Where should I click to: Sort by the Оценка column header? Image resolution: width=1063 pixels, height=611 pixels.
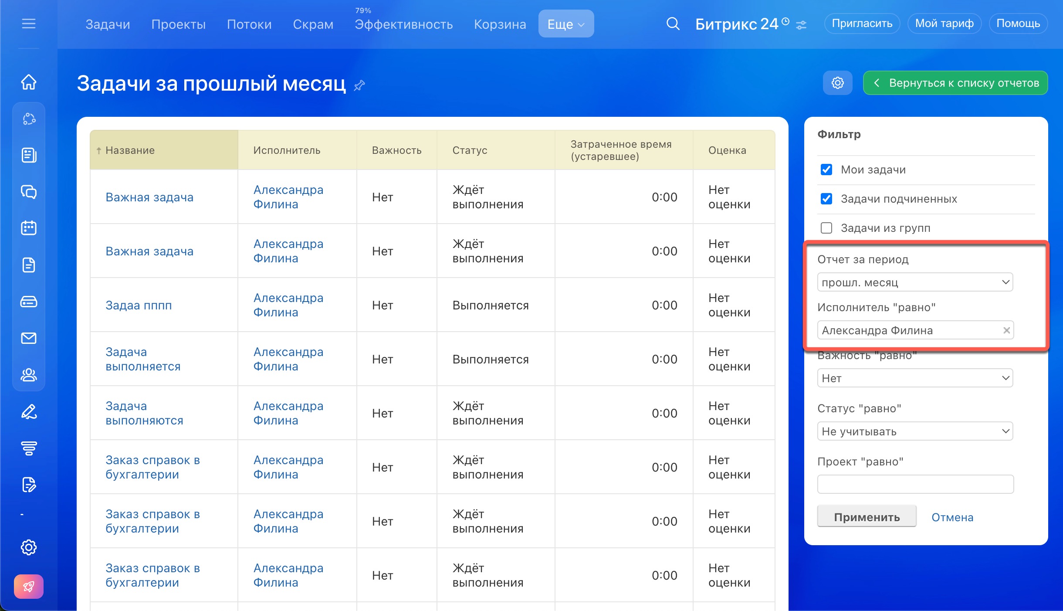[x=734, y=150]
